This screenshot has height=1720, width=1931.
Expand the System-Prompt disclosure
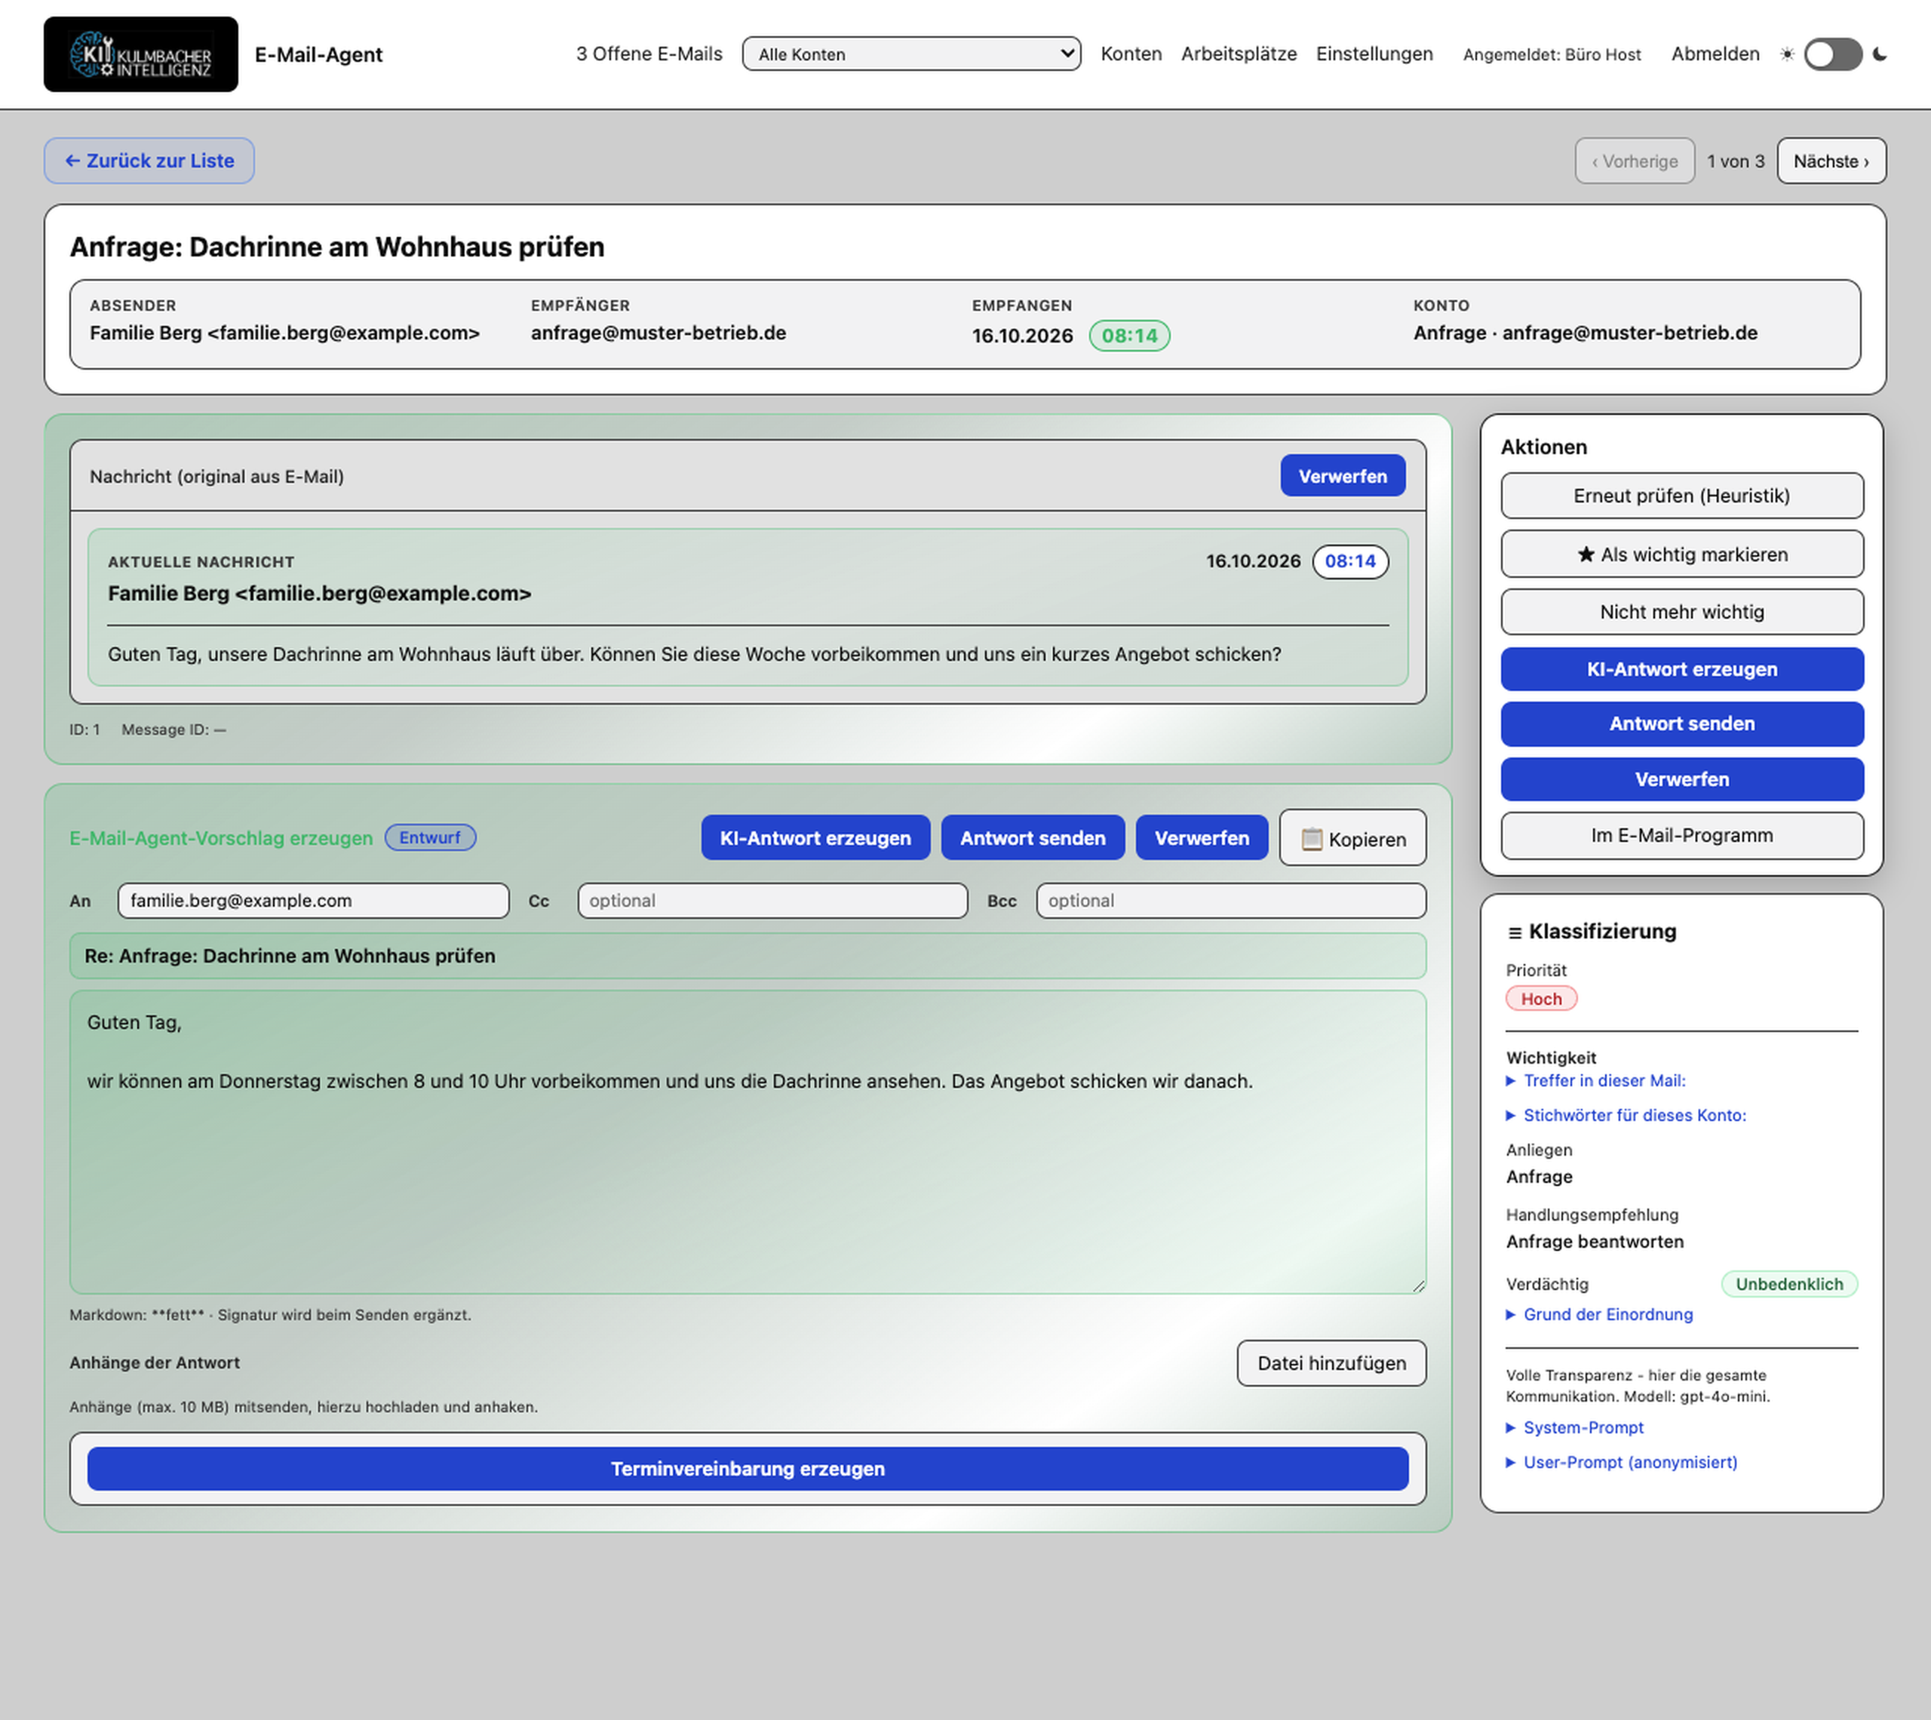pyautogui.click(x=1574, y=1428)
